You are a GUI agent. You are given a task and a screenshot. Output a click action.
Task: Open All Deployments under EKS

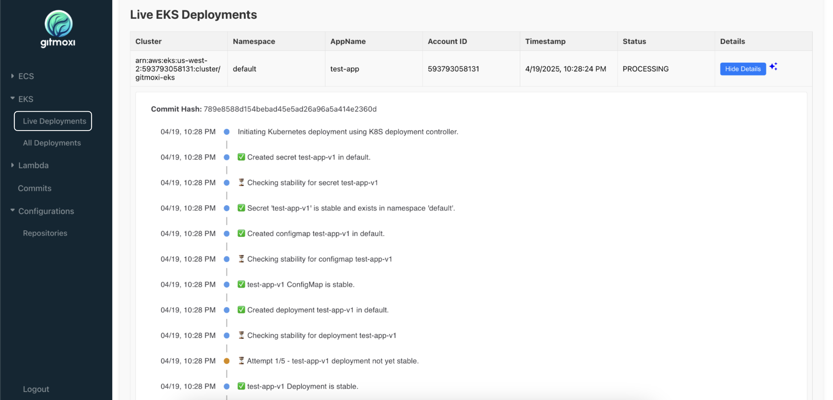tap(52, 143)
